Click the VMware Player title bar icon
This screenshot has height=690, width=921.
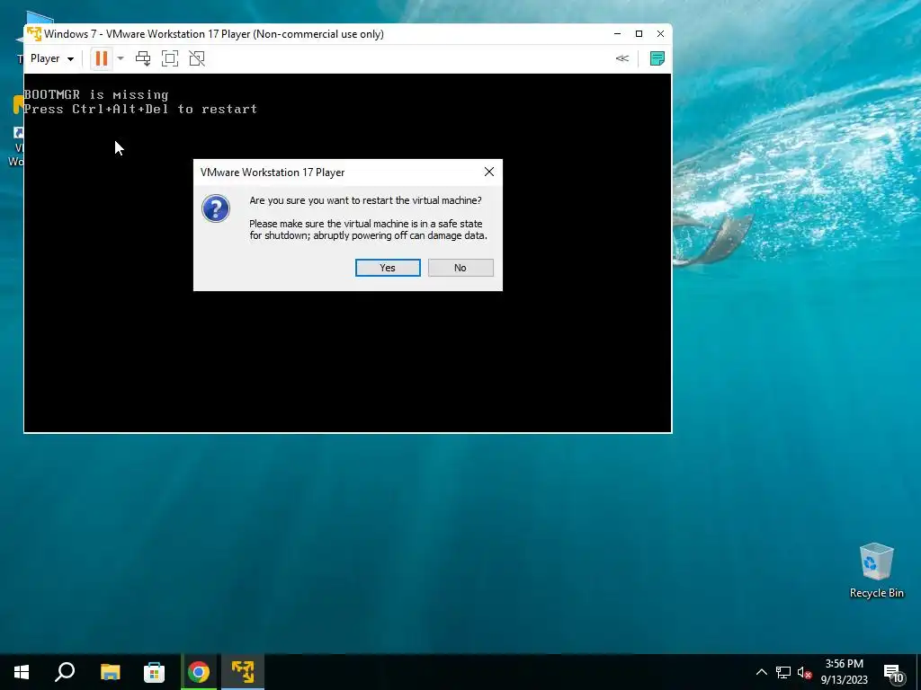[34, 34]
